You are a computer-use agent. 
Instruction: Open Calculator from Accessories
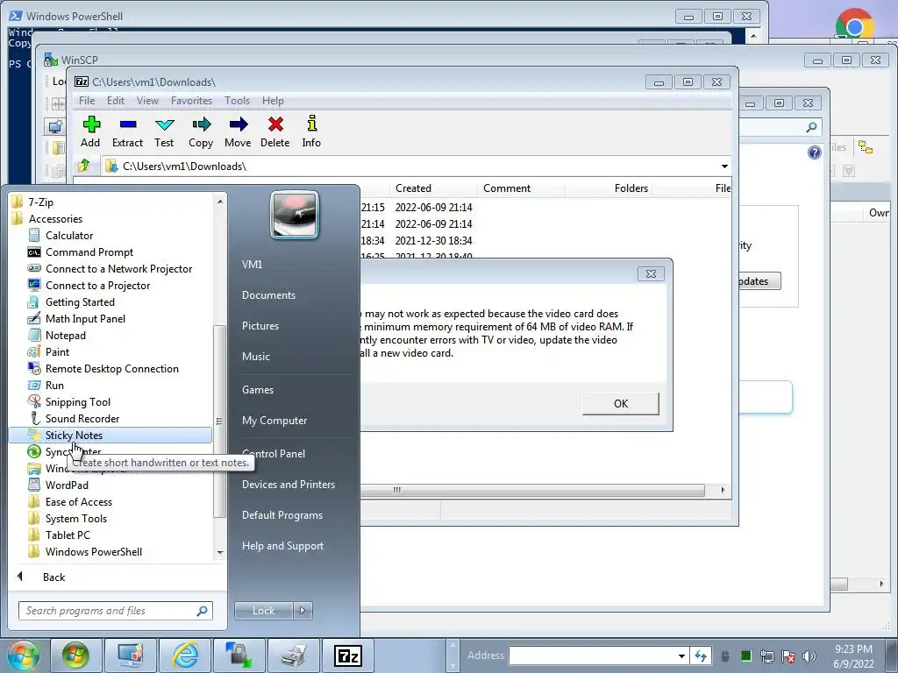coord(68,235)
